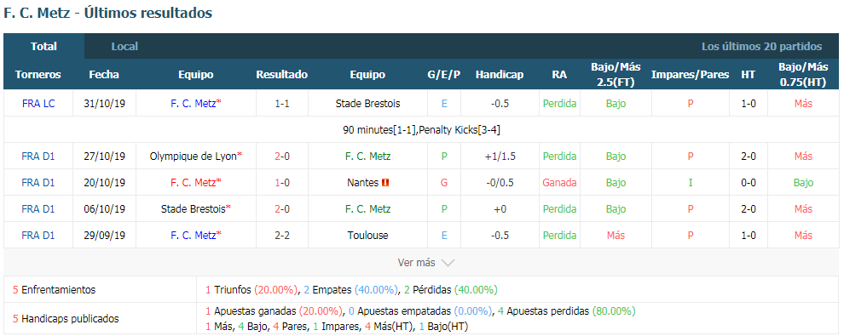Select the 1-1 result against Stade Brestois
The width and height of the screenshot is (844, 336).
coord(282,104)
